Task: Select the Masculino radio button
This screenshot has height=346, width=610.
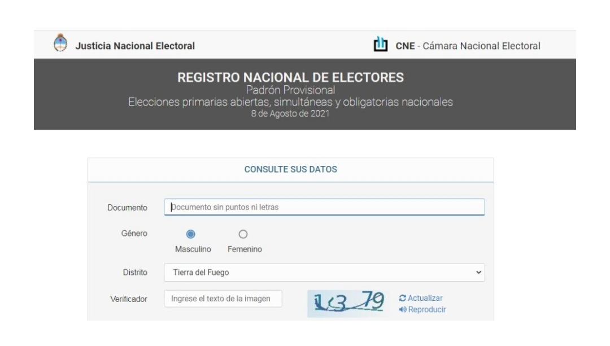Action: [x=191, y=234]
